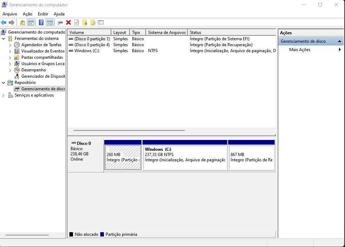345x247 pixels.
Task: Select the Windows (C:) 237,35 GB partition block
Action: [x=185, y=155]
